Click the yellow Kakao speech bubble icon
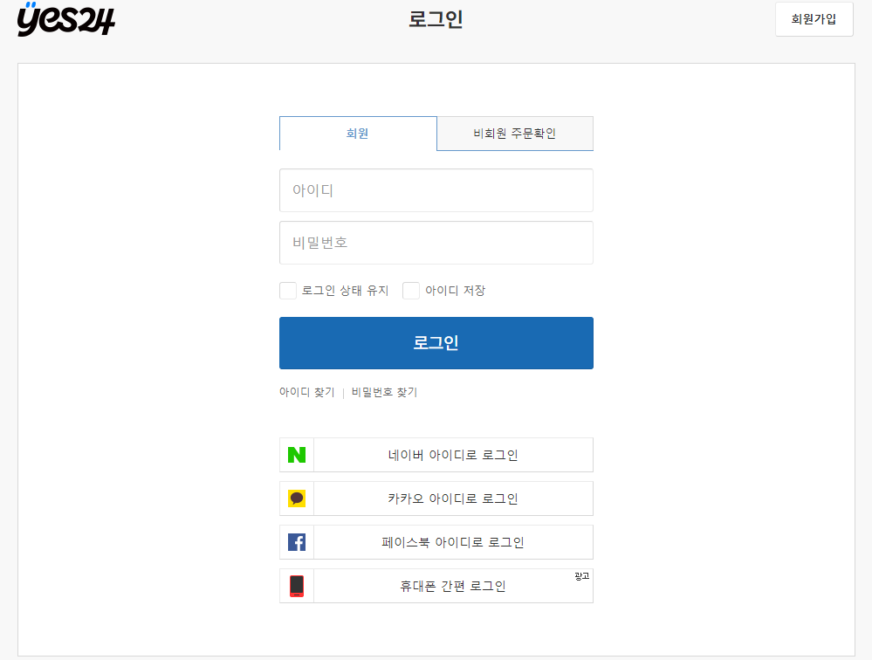 pos(296,498)
